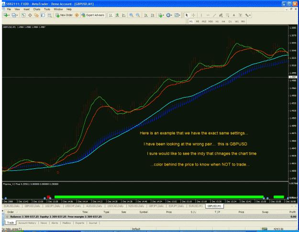Switch to USDJPY,Daily chart tab
Image resolution: width=299 pixels, height=232 pixels.
click(x=53, y=206)
